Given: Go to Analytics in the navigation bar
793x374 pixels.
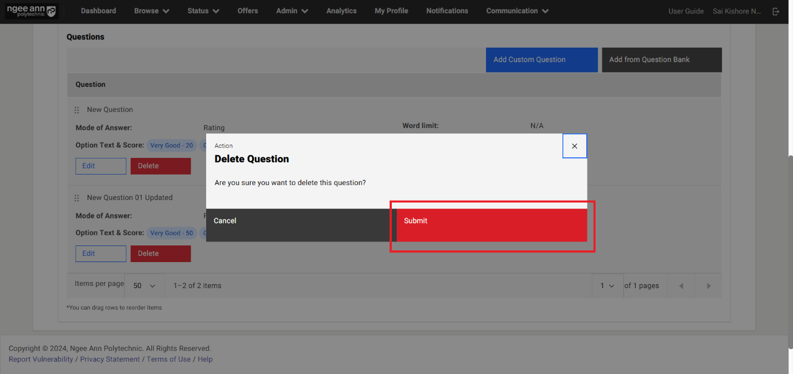Looking at the screenshot, I should (341, 11).
